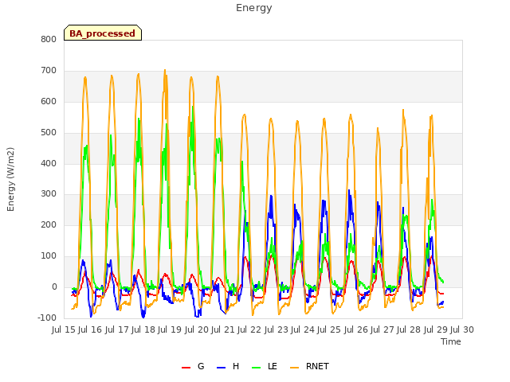Click the Jul 29 x-axis label
Image resolution: width=510 pixels, height=382 pixels.
click(x=436, y=329)
